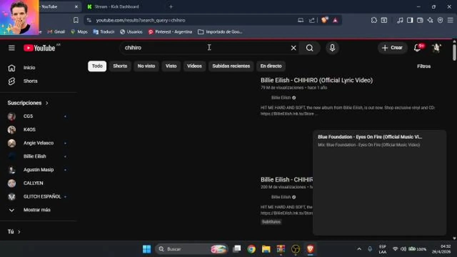The image size is (457, 257).
Task: Select the Subidas recientes filter chip
Action: point(231,66)
